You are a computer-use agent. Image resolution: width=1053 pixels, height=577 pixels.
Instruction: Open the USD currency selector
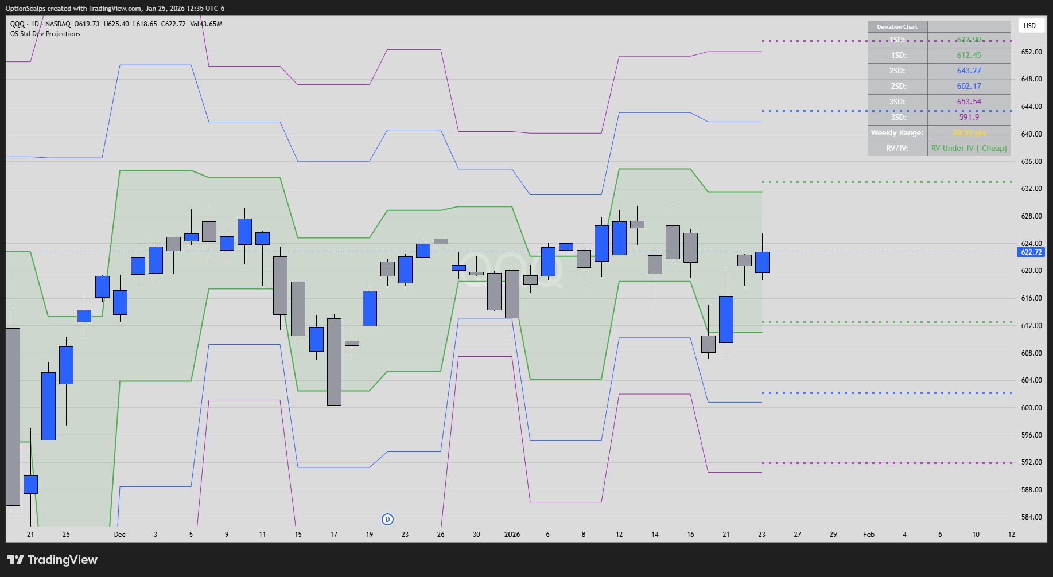pyautogui.click(x=1029, y=26)
